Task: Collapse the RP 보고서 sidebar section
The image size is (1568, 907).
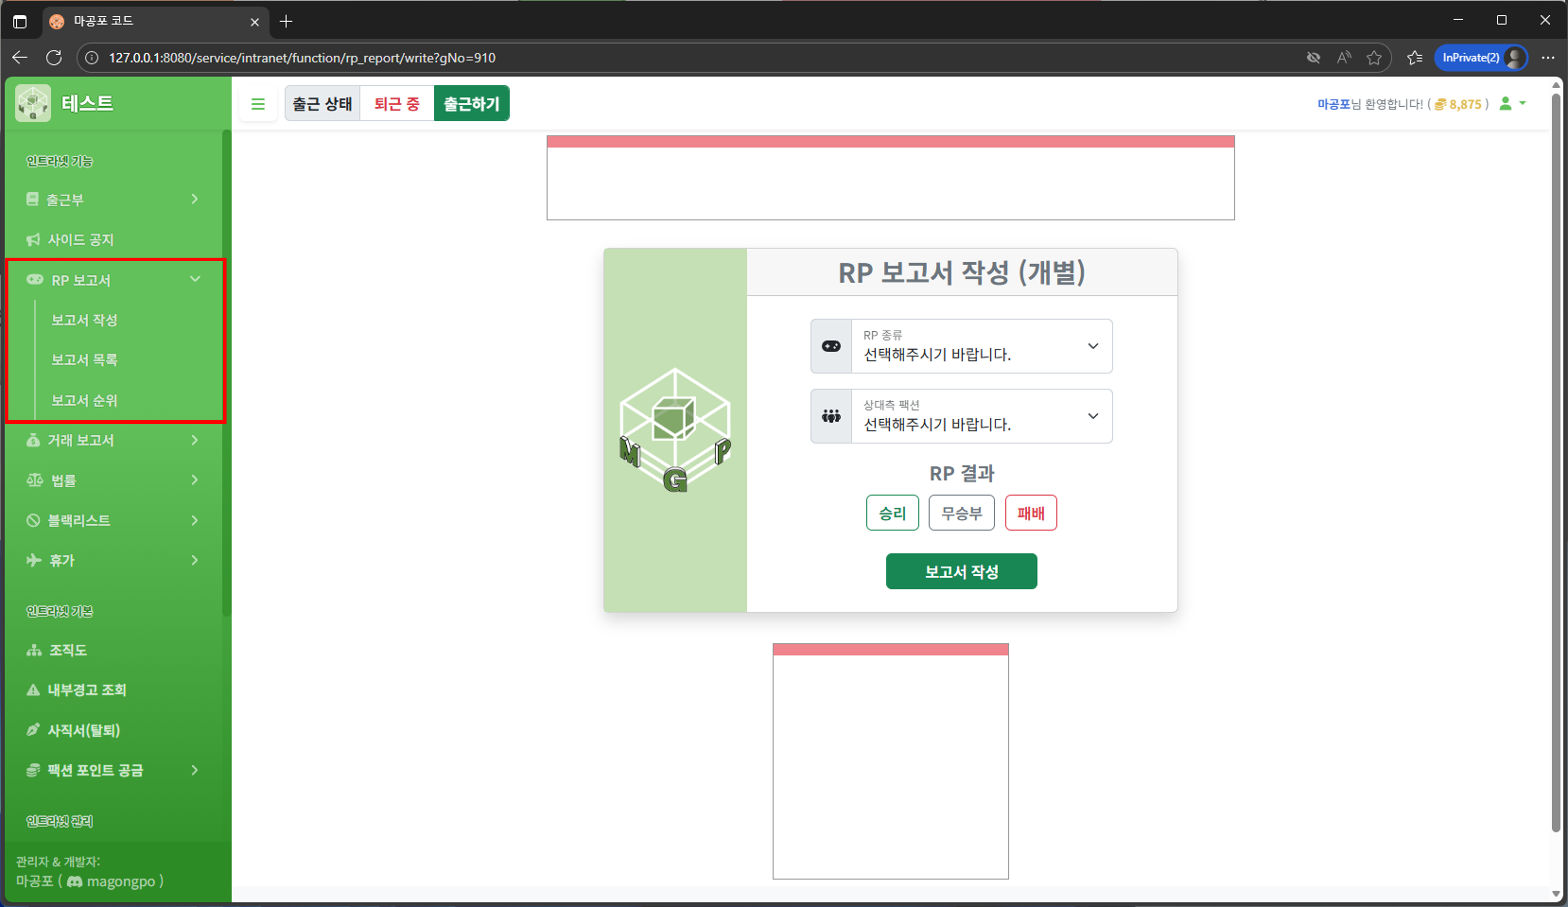Action: [x=195, y=279]
